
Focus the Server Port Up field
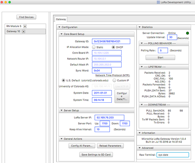[105, 123]
